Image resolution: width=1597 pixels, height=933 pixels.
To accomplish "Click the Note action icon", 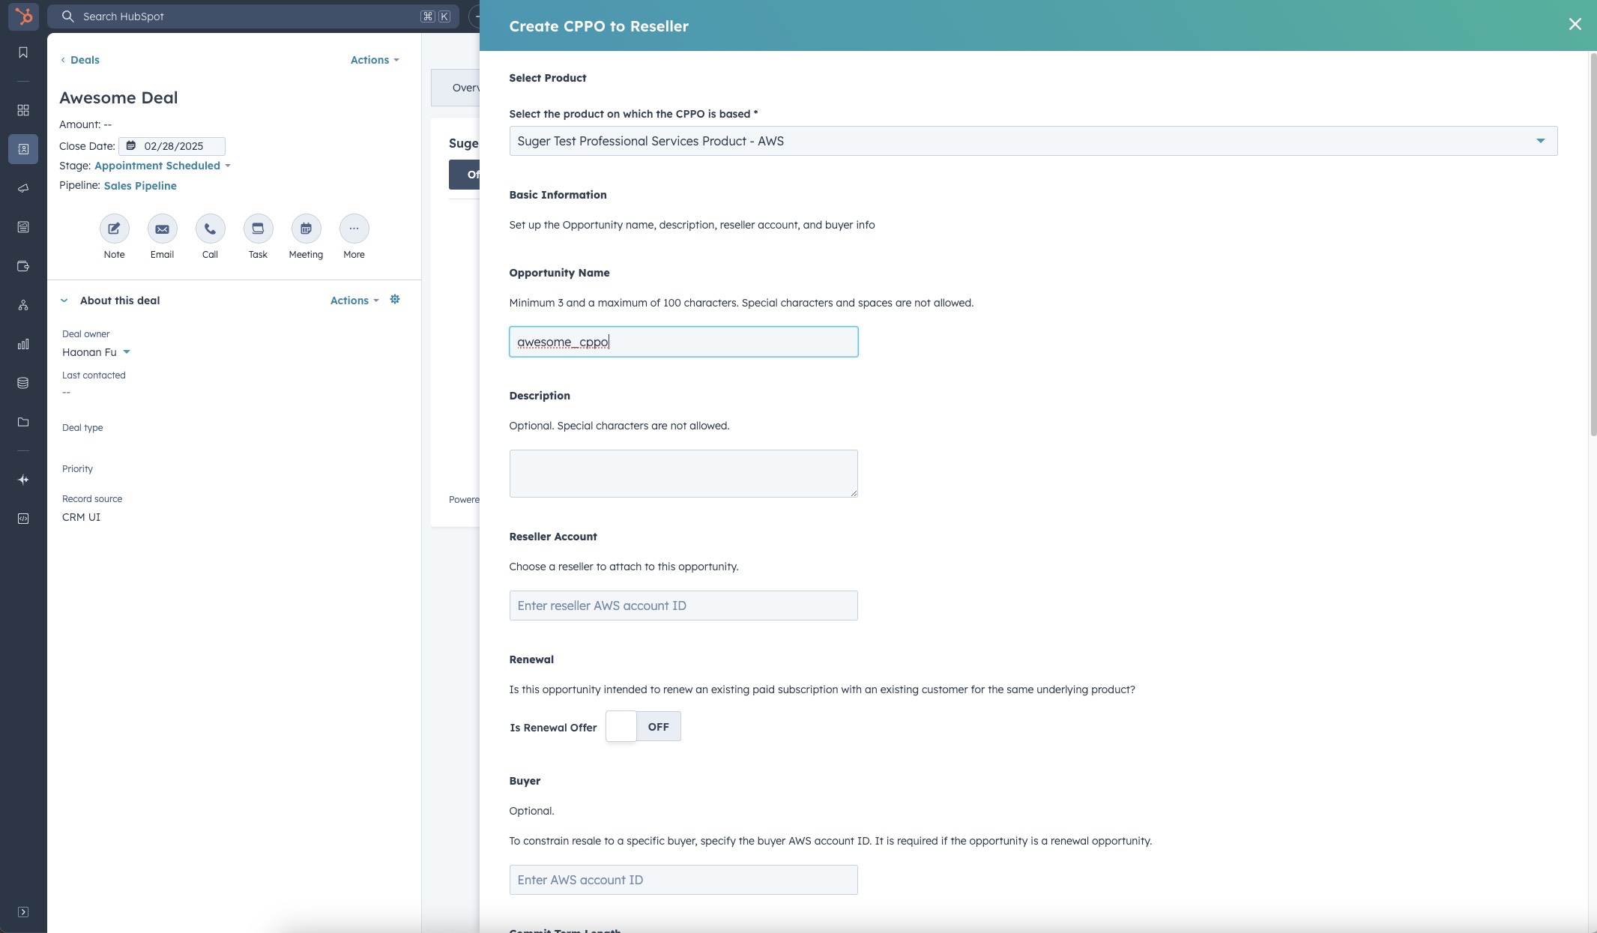I will click(x=114, y=229).
